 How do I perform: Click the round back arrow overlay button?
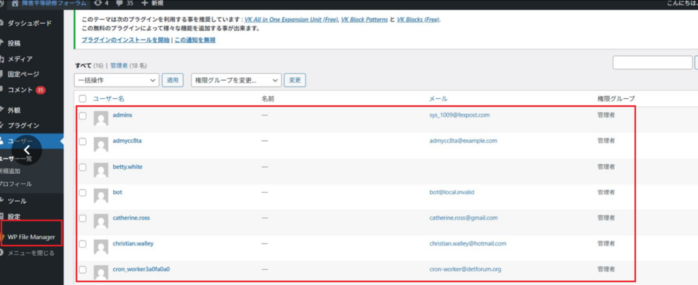(27, 150)
